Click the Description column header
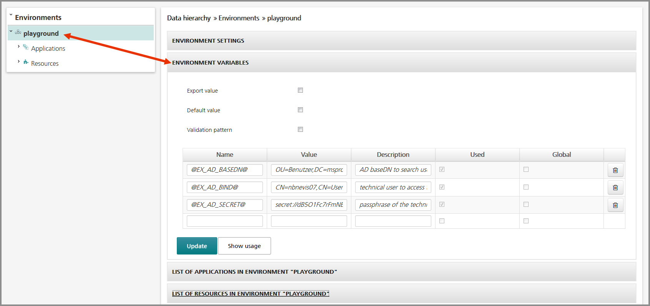650x306 pixels. [393, 155]
